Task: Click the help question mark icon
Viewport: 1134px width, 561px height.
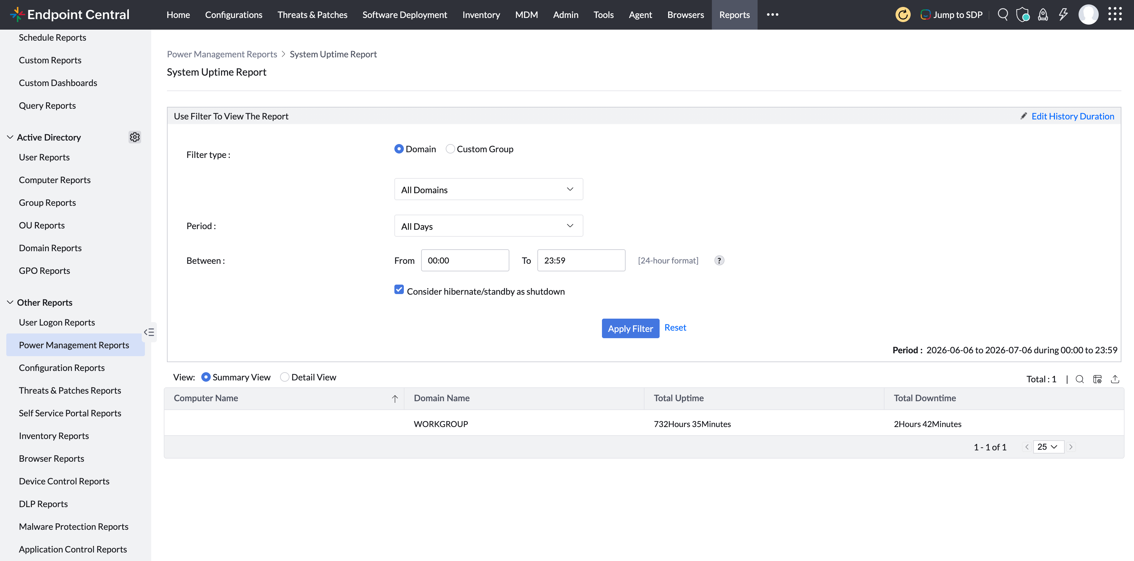Action: pyautogui.click(x=719, y=260)
